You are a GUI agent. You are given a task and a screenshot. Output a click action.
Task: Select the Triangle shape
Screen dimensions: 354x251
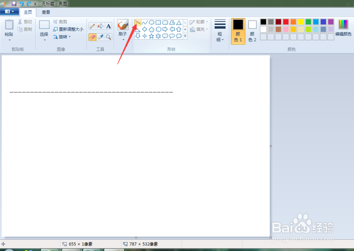point(179,22)
